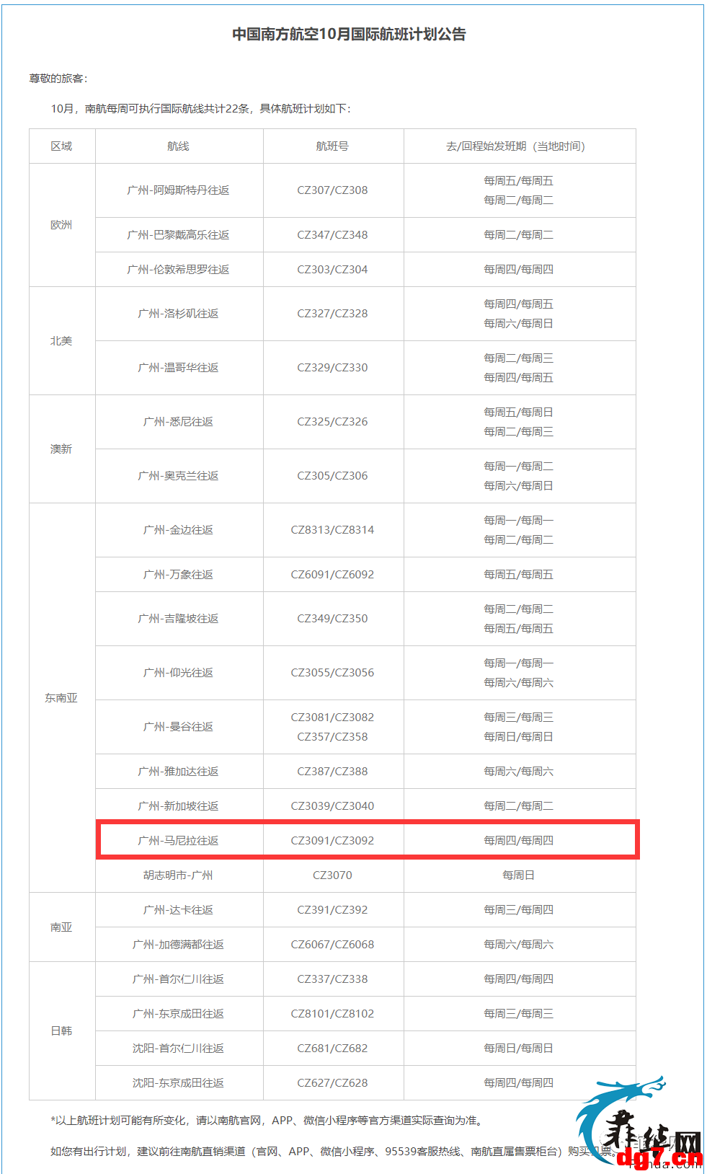Click flight number "CZ3039/CZ3040"
707x1174 pixels.
pyautogui.click(x=332, y=806)
